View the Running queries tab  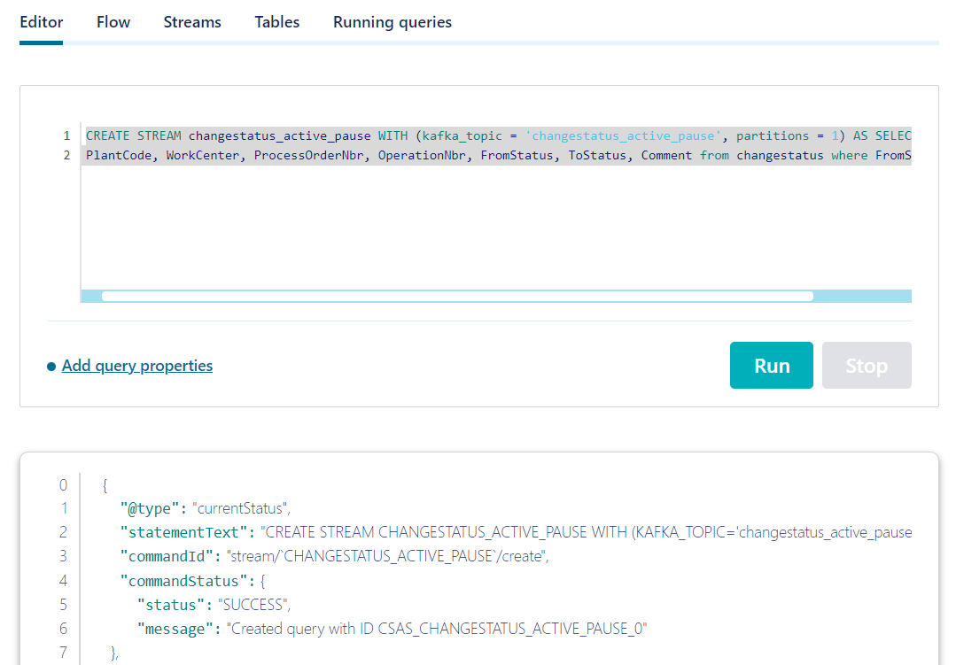click(x=392, y=22)
